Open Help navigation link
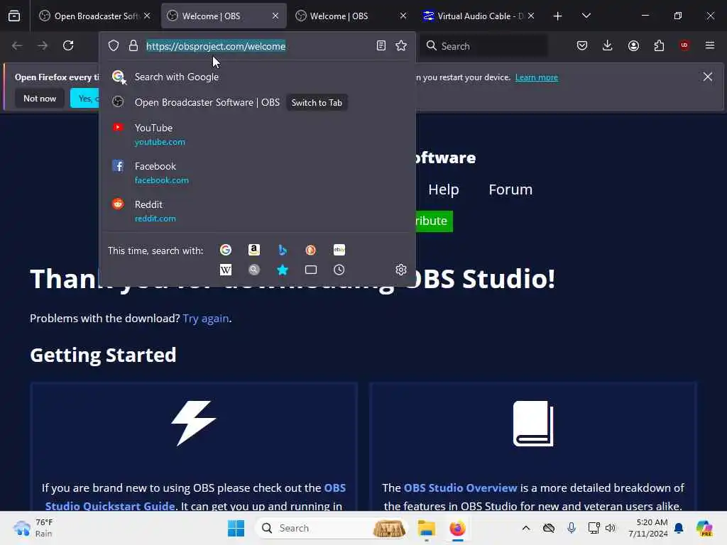This screenshot has width=727, height=545. 444,189
